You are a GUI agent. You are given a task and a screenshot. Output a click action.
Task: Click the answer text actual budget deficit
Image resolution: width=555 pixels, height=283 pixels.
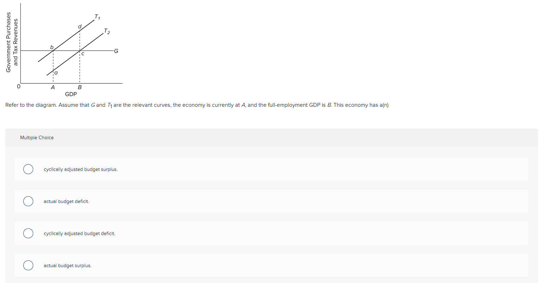66,201
